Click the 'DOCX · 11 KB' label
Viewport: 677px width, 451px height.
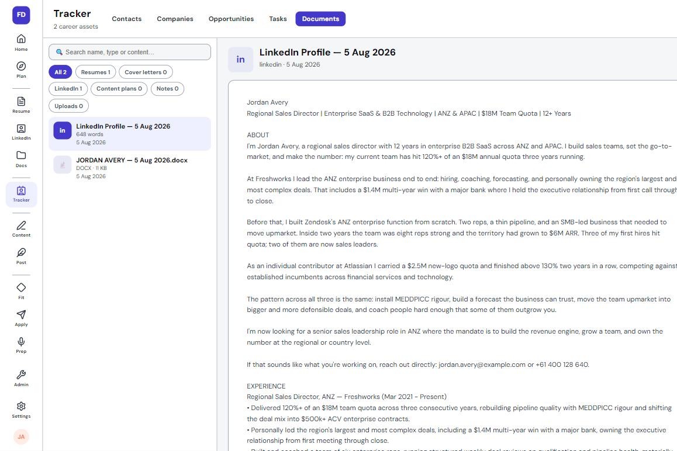click(x=92, y=168)
